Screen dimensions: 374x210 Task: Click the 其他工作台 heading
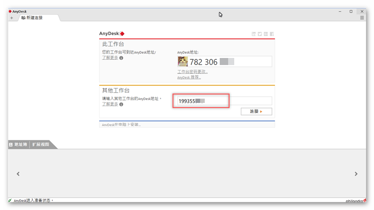[115, 90]
